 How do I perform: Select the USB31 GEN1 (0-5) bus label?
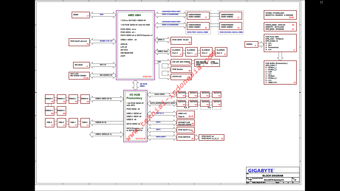104,99
